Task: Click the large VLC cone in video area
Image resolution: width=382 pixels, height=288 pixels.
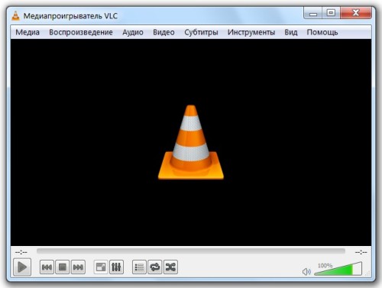Action: [x=191, y=142]
